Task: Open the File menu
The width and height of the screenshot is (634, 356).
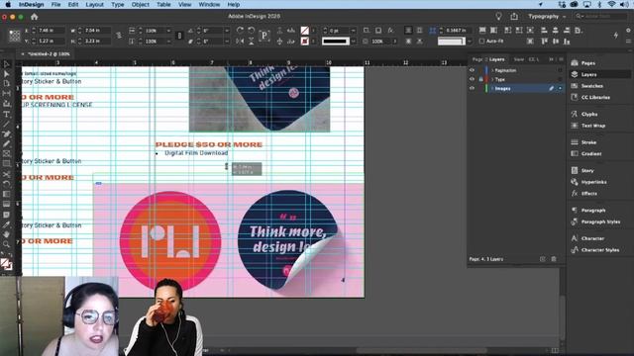Action: pos(55,4)
